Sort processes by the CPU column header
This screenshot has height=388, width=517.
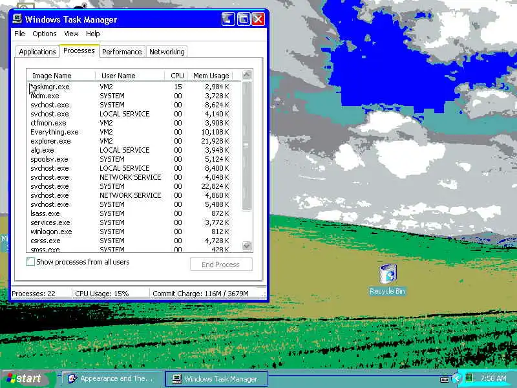click(176, 76)
